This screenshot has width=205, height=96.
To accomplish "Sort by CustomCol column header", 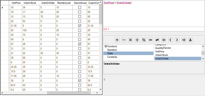I will tap(93, 3).
